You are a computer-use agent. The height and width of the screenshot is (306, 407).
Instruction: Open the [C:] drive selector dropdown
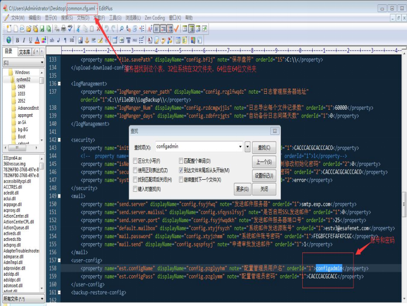pos(42,62)
